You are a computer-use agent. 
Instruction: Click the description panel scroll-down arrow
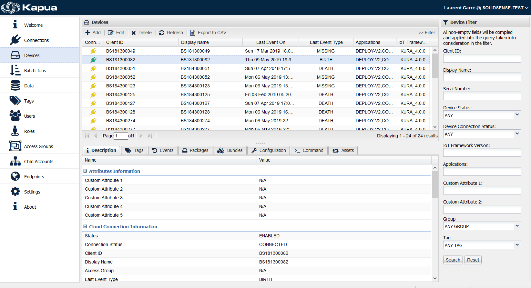point(435,278)
